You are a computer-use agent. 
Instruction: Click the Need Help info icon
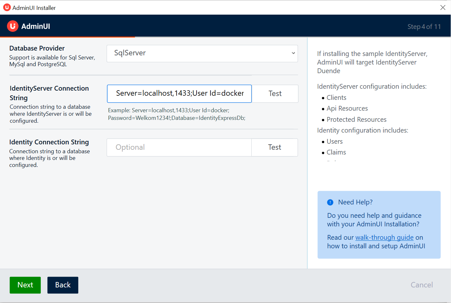tap(330, 202)
